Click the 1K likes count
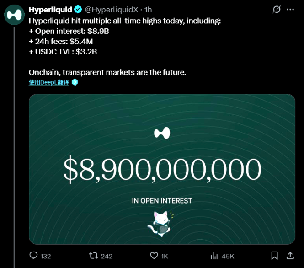This screenshot has height=268, width=304. click(165, 256)
